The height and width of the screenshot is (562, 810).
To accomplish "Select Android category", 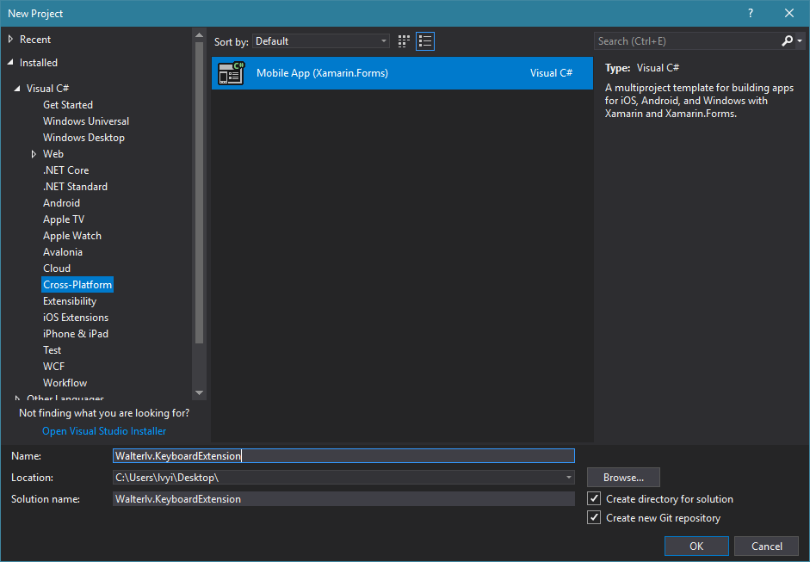I will point(61,203).
